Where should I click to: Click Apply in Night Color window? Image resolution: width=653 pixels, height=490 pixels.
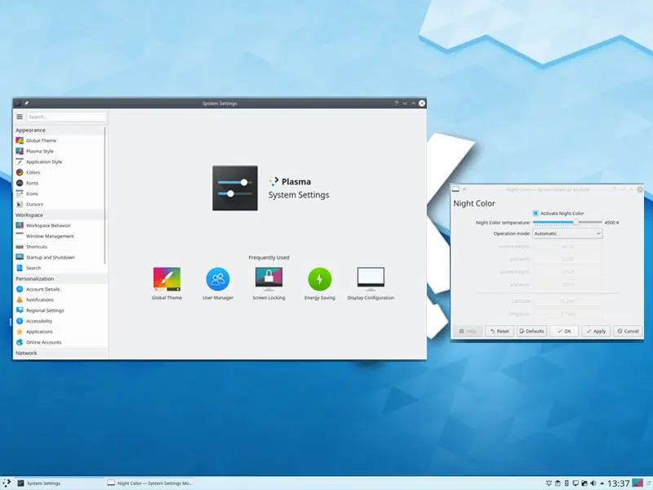pos(596,332)
